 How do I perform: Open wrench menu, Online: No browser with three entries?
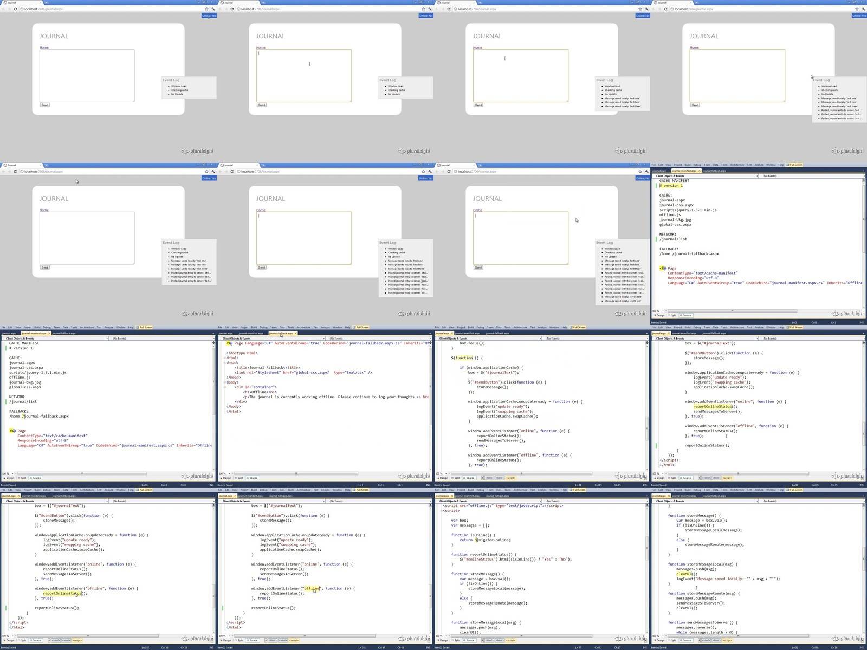point(430,9)
